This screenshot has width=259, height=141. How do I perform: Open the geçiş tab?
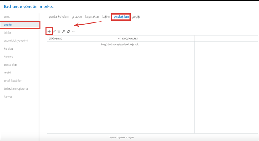pos(136,16)
